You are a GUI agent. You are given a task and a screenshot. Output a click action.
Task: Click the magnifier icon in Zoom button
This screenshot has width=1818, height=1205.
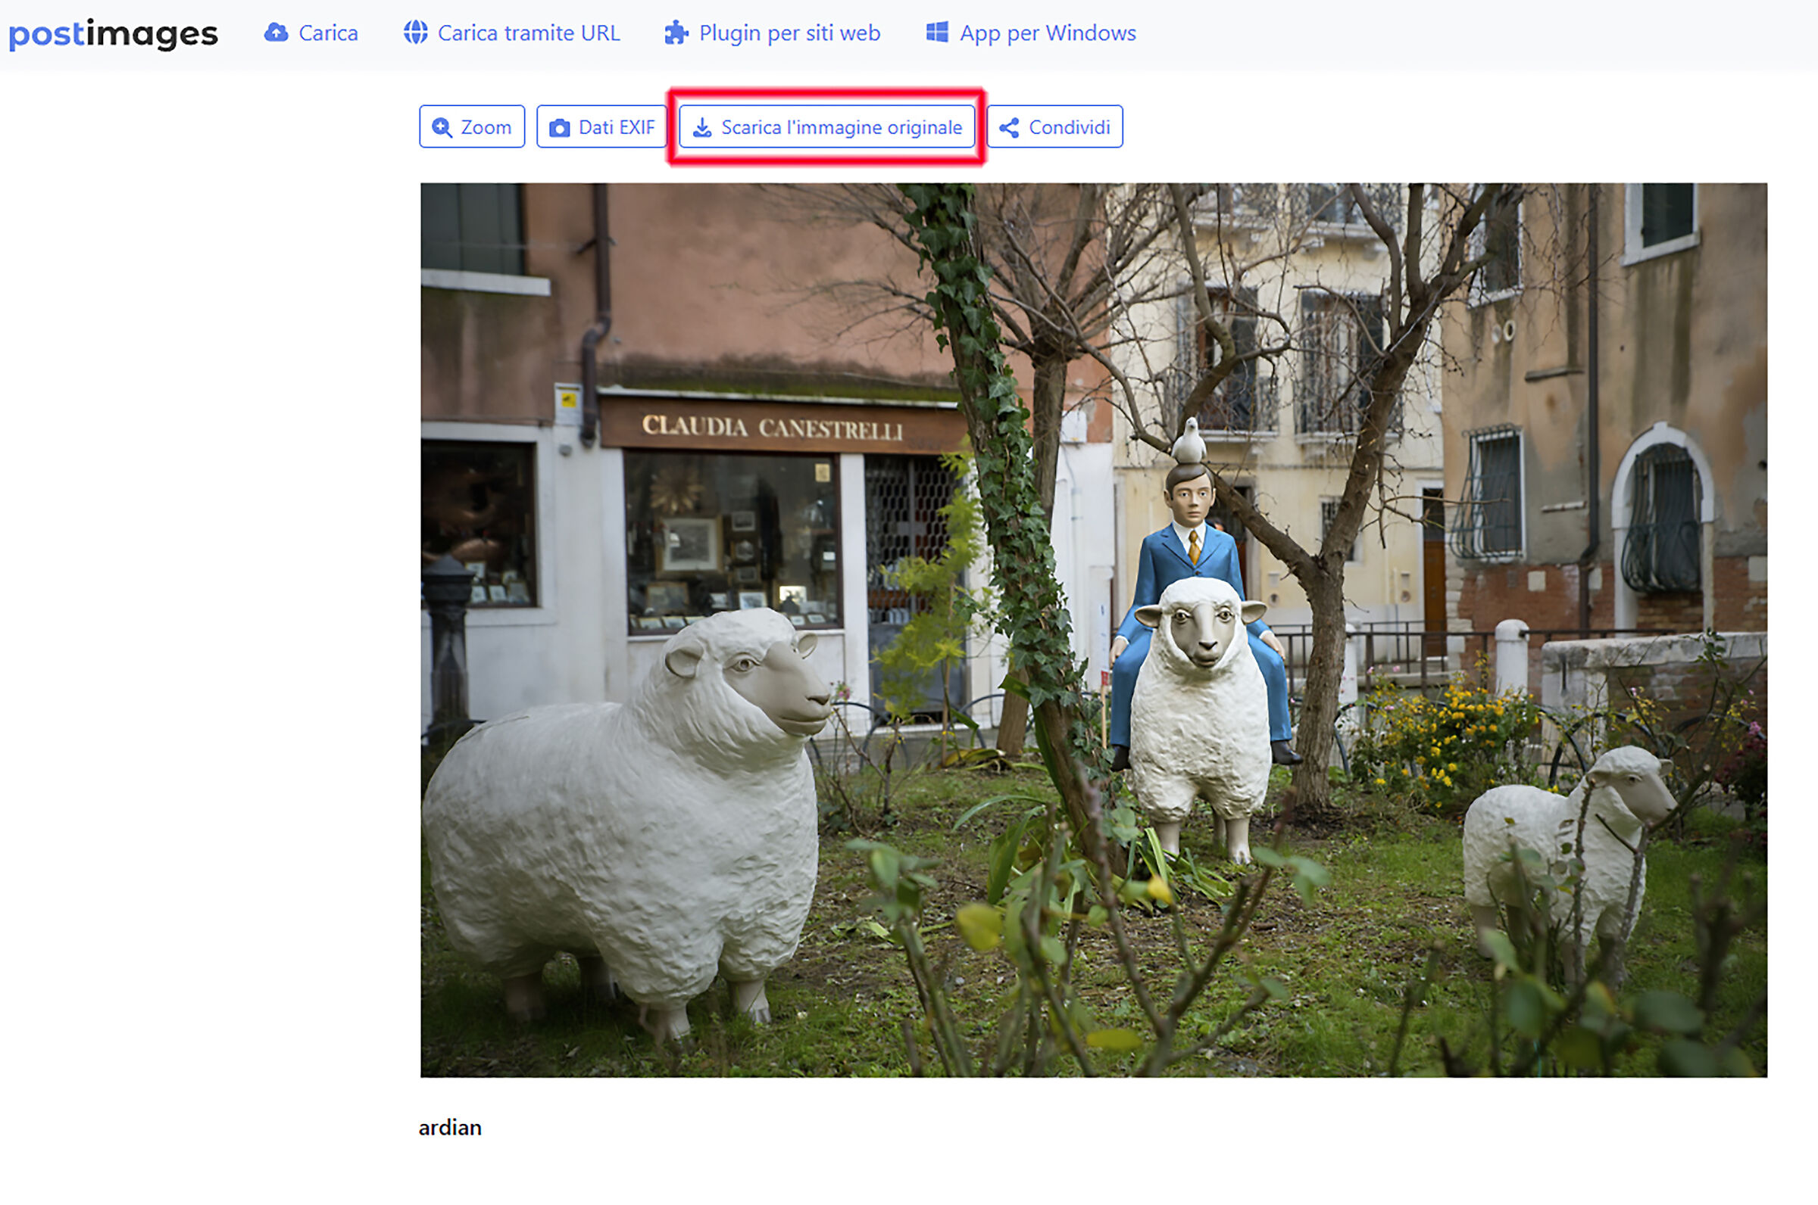(x=442, y=128)
